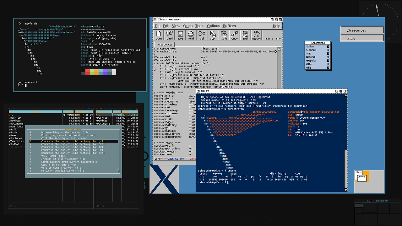This screenshot has height=226, width=402.
Task: Open the File menu in XEmacs
Action: (158, 26)
